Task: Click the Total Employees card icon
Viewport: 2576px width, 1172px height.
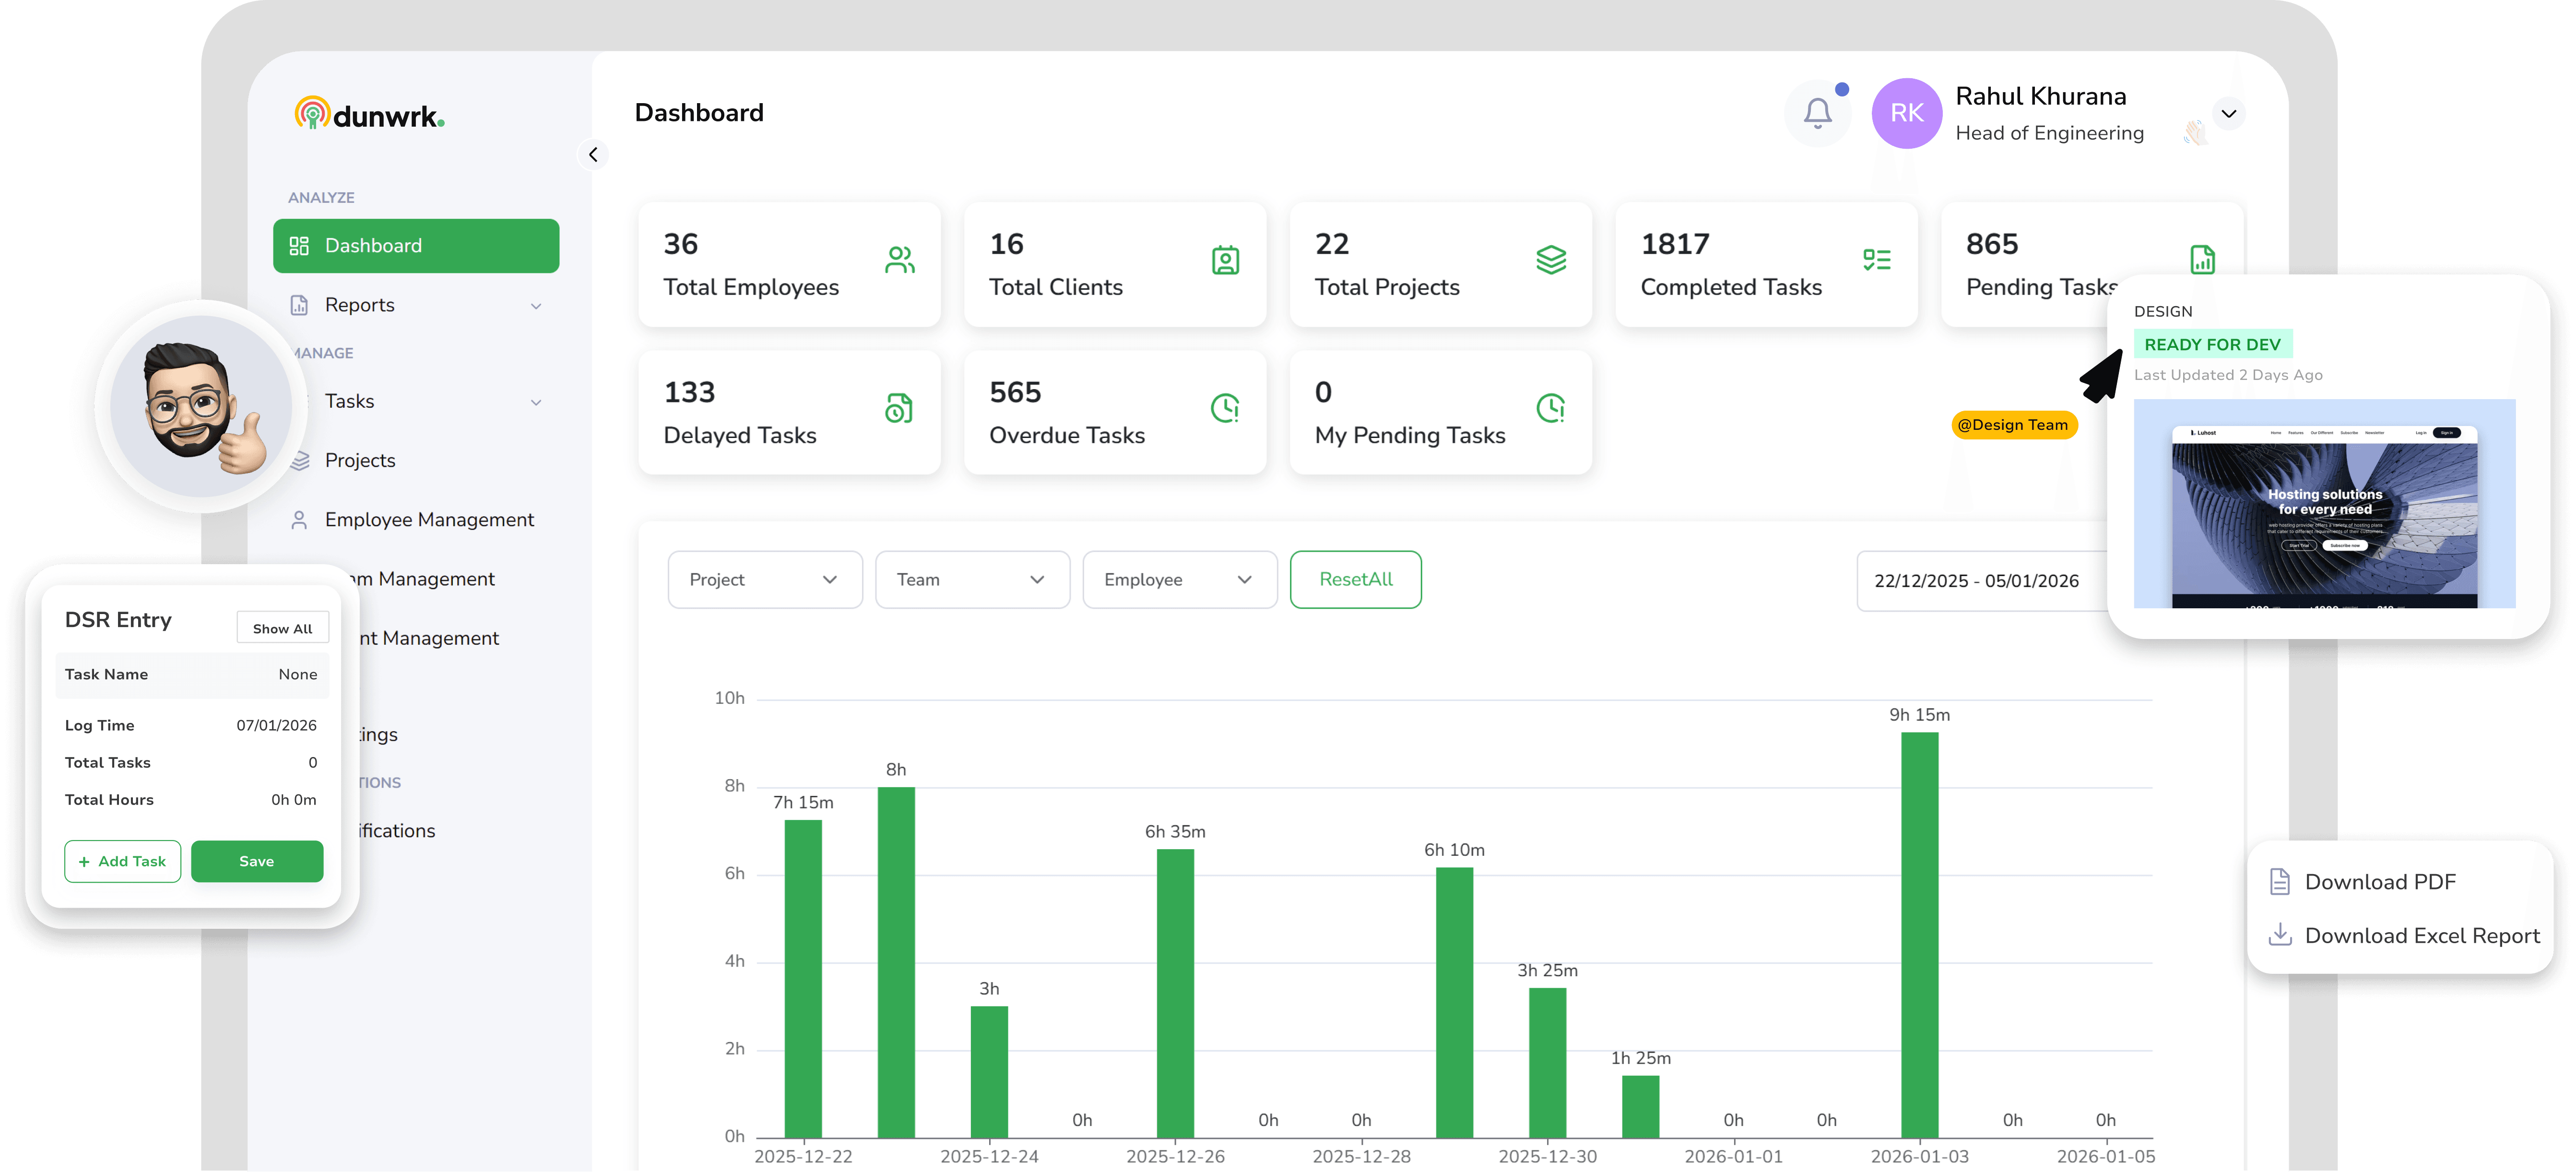Action: tap(899, 259)
